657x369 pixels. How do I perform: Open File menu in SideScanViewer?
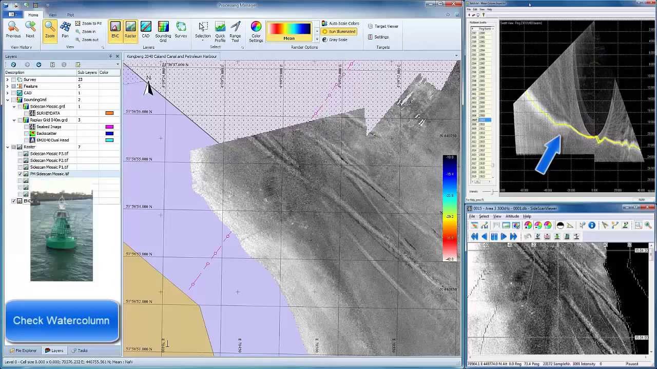472,216
